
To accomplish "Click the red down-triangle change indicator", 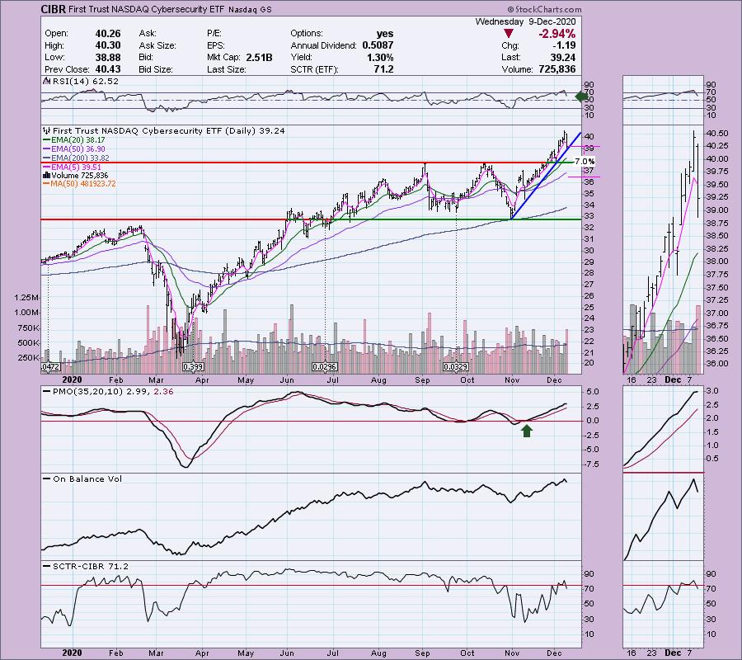I will (509, 34).
